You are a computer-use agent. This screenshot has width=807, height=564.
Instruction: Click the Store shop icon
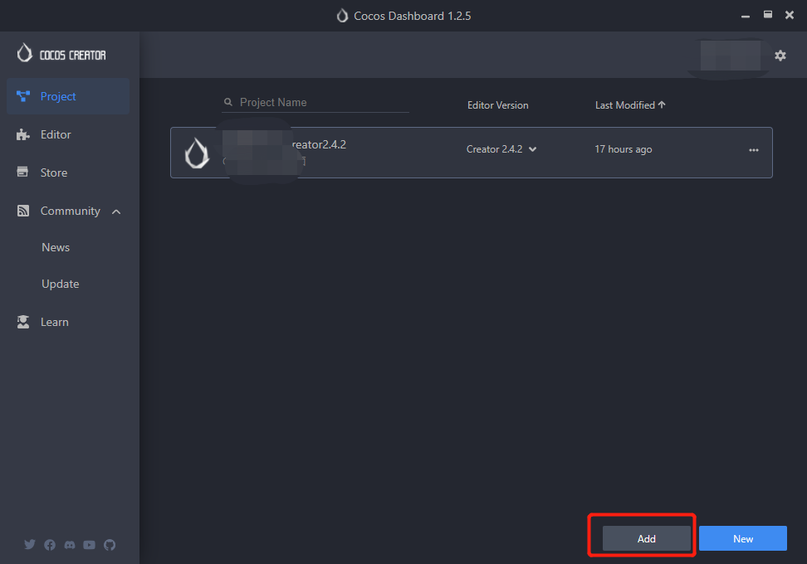click(22, 173)
